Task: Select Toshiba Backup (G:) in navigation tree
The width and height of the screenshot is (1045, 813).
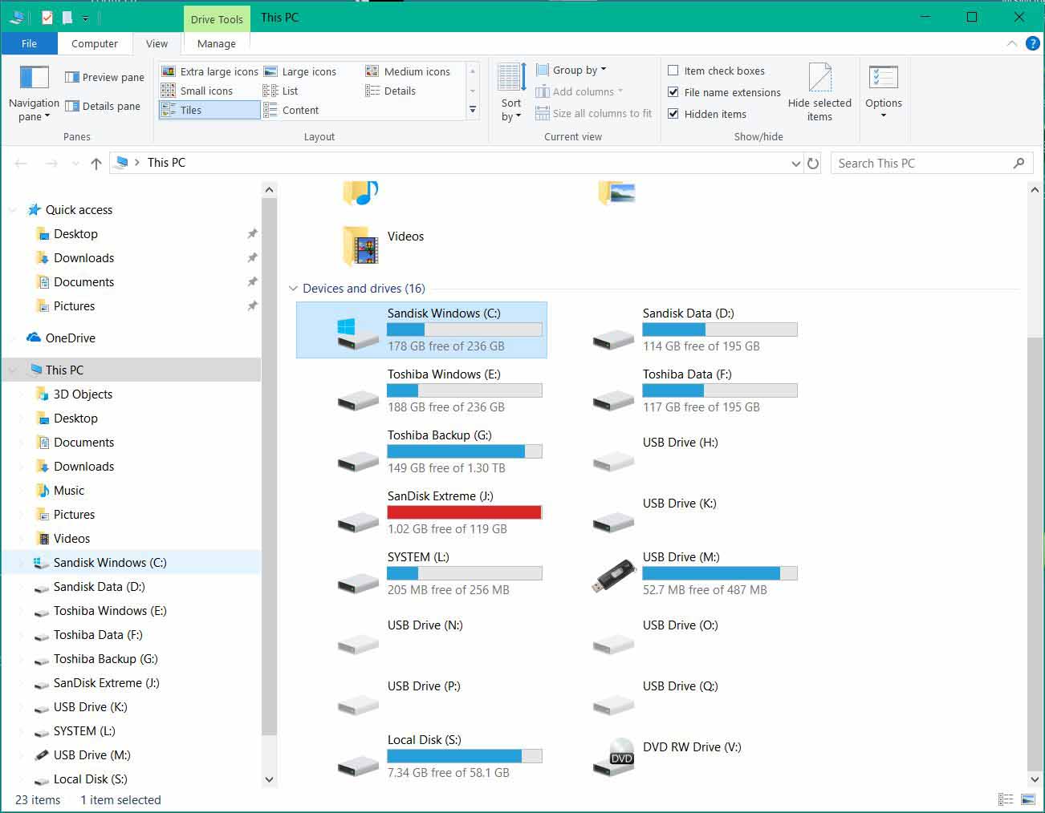Action: [x=105, y=658]
